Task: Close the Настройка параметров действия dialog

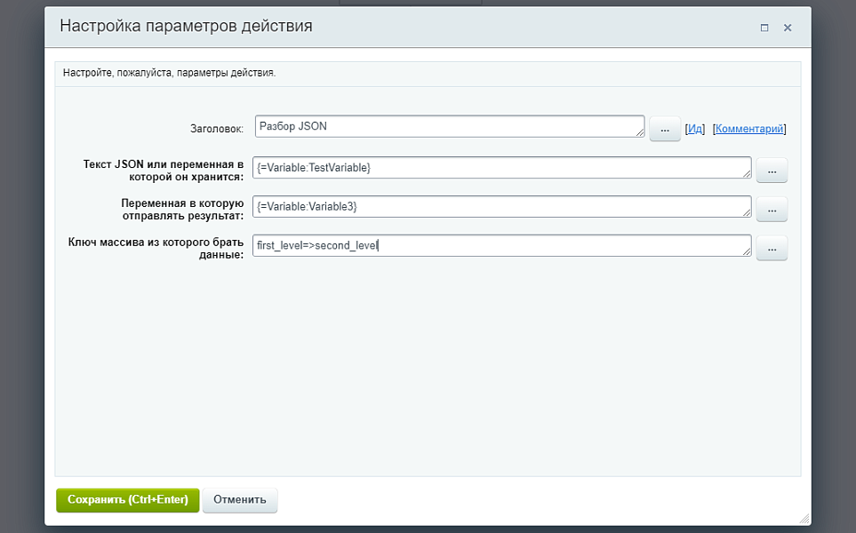Action: 788,28
